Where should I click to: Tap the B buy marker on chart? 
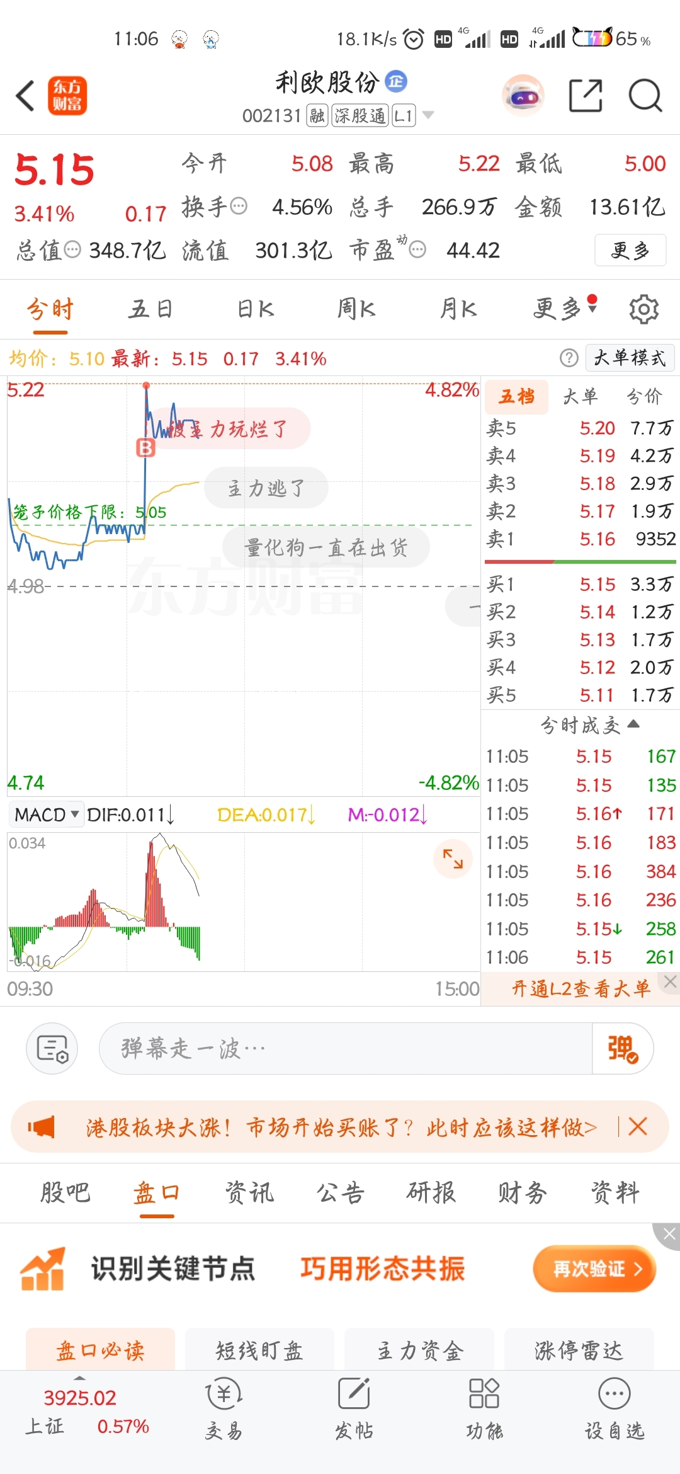pos(146,448)
